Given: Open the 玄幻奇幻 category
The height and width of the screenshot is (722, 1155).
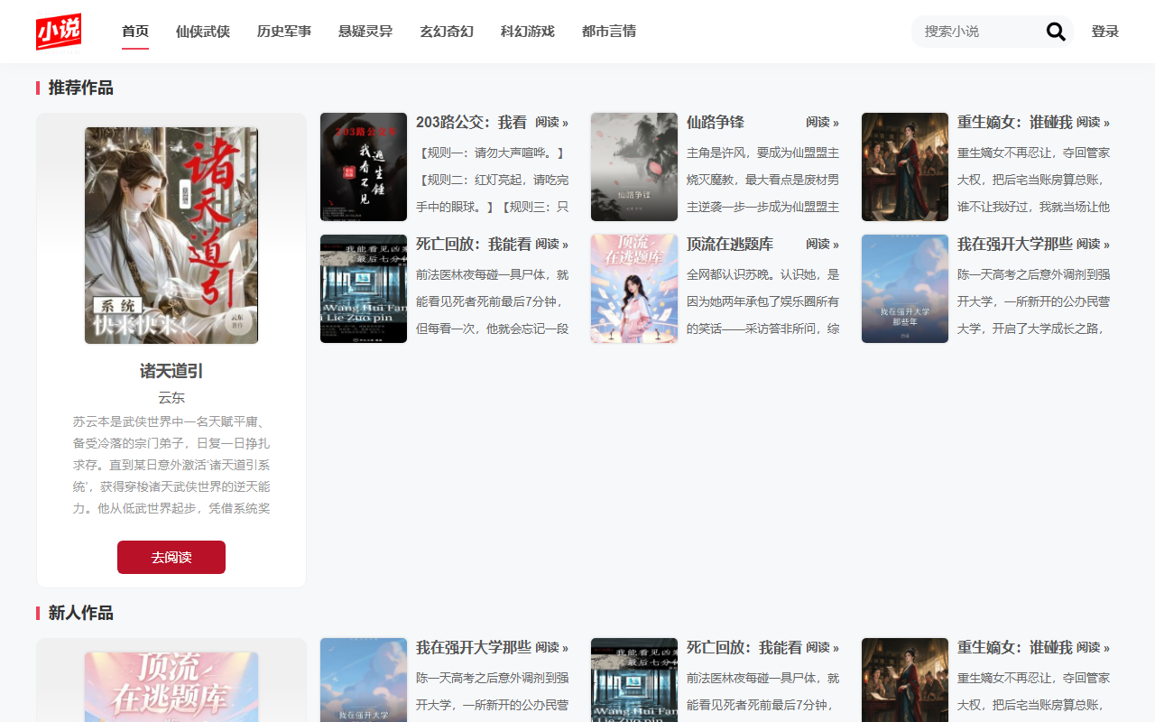Looking at the screenshot, I should click(447, 32).
